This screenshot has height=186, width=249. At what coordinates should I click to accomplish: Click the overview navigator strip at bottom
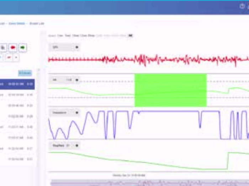click(150, 183)
